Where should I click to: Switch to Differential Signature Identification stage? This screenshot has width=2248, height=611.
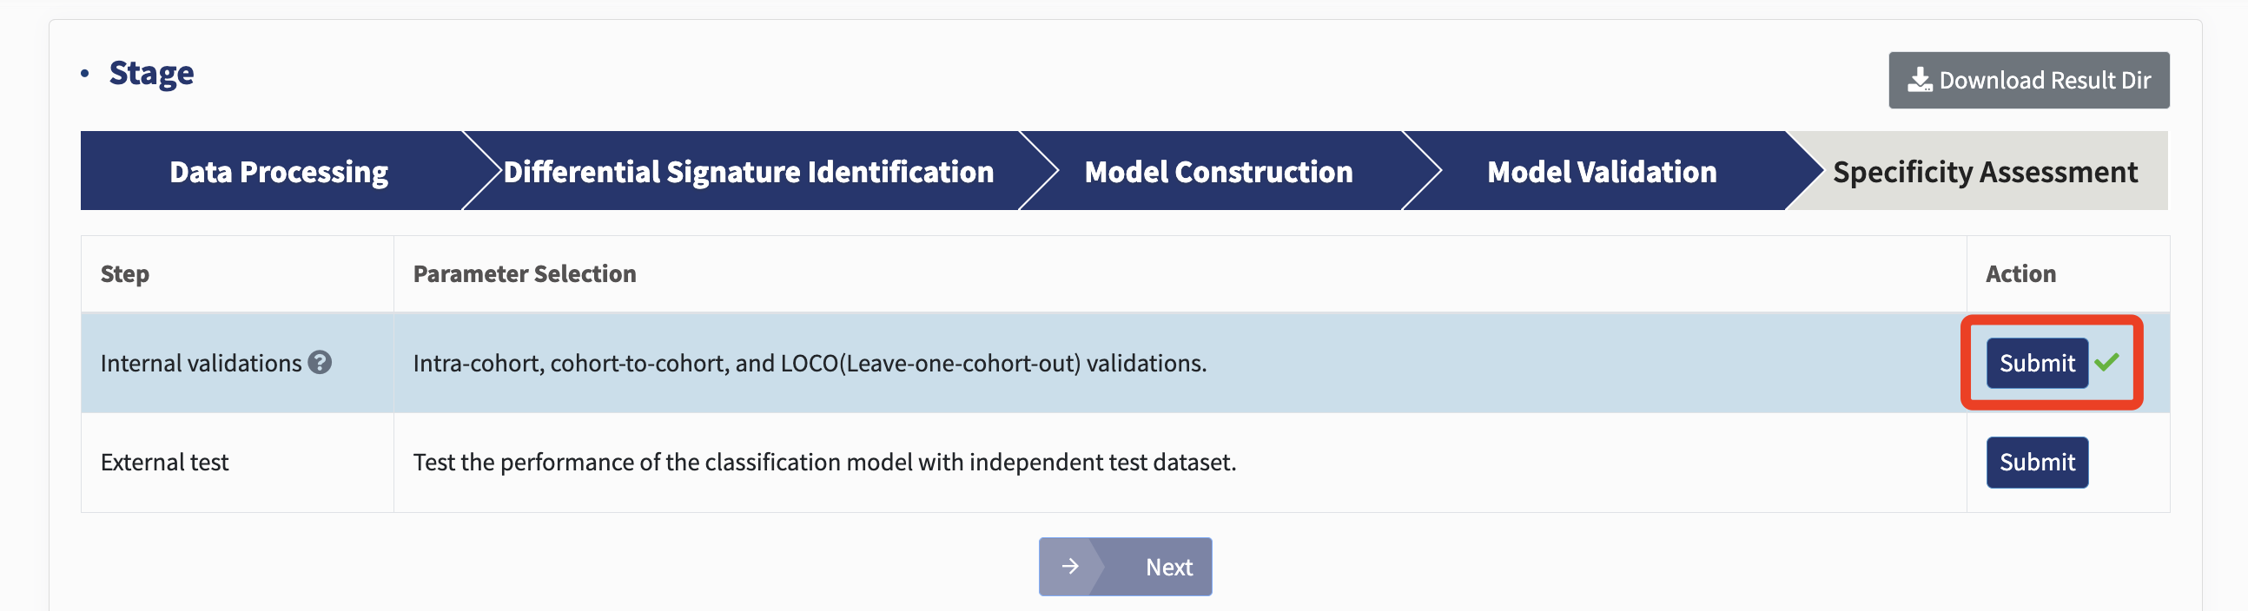pyautogui.click(x=749, y=171)
